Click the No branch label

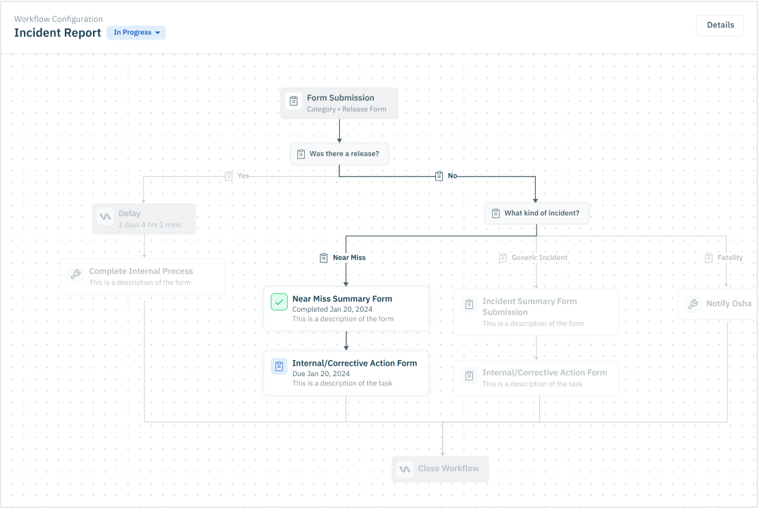click(x=452, y=176)
